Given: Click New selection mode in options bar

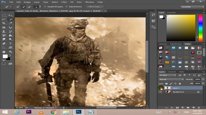Looking at the screenshot, I should tap(18, 7).
